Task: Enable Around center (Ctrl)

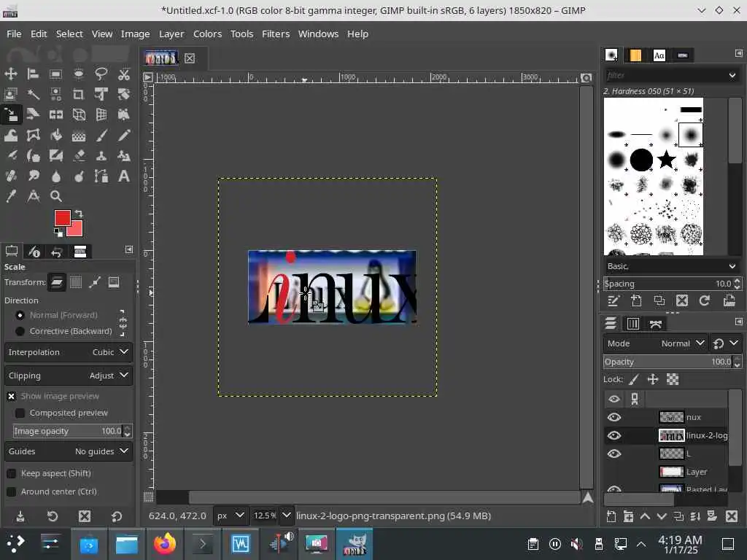Action: [x=12, y=491]
